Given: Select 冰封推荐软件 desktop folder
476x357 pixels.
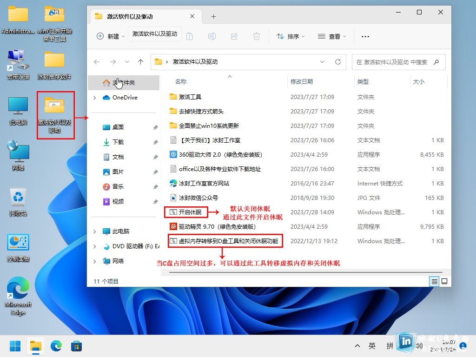Looking at the screenshot, I should pyautogui.click(x=54, y=66).
